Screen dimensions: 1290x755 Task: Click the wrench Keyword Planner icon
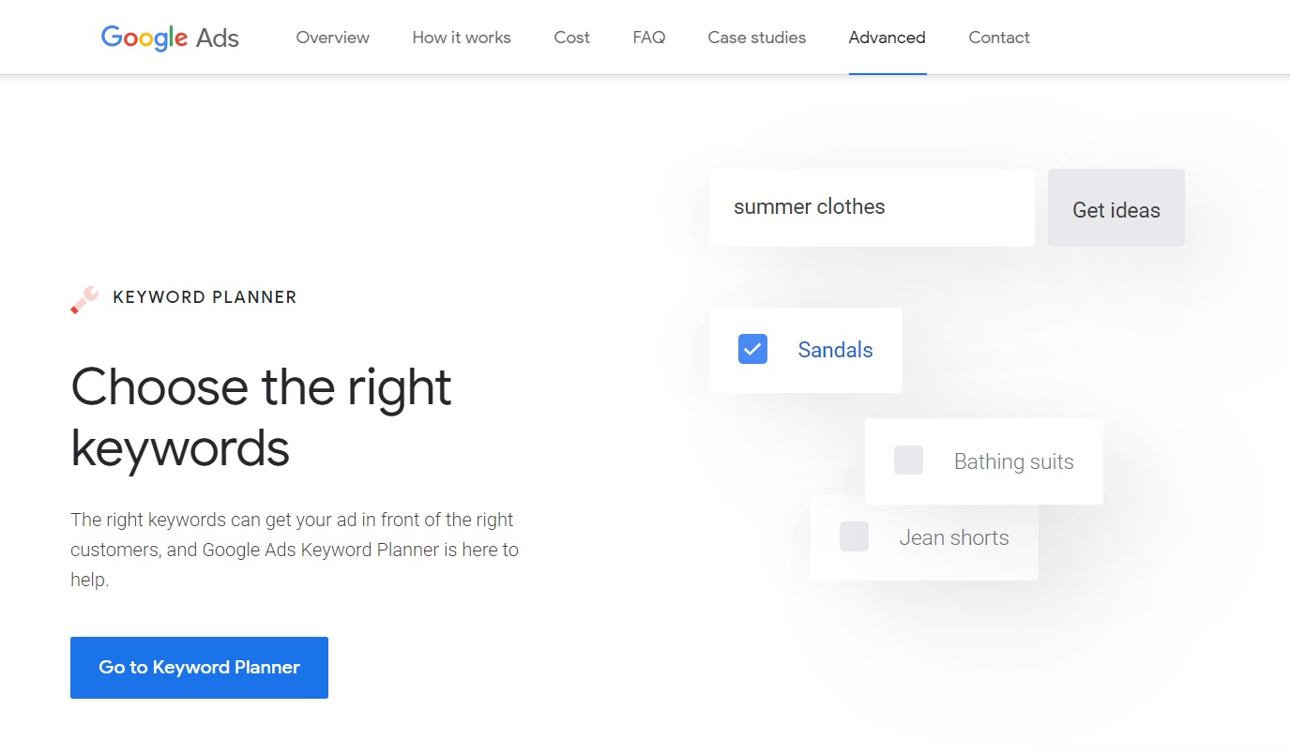[84, 299]
